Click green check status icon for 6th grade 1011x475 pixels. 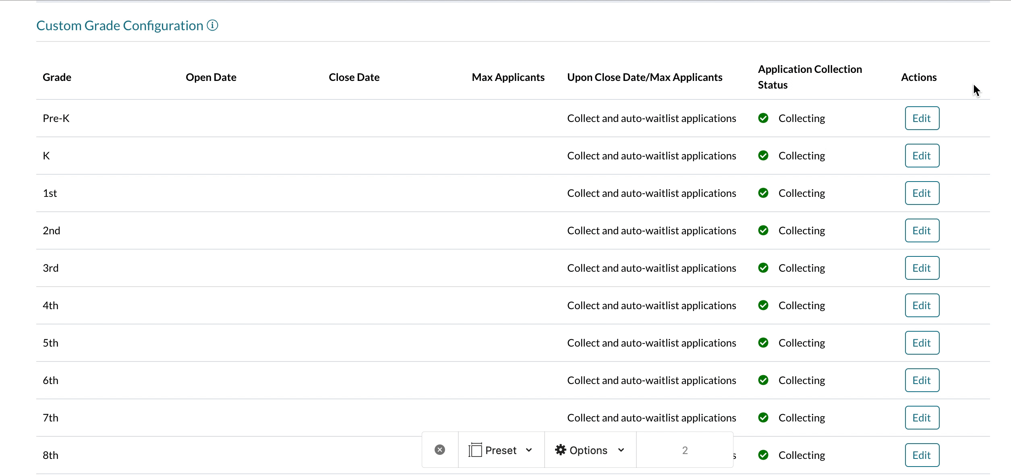[x=763, y=380]
